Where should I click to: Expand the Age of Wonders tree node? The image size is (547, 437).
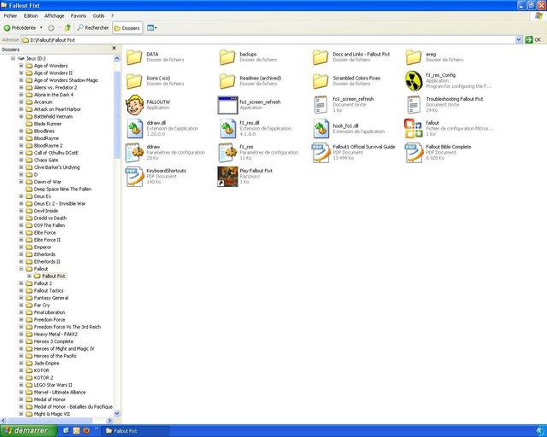coord(21,66)
